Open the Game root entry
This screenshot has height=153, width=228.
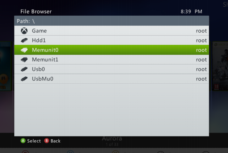(112, 31)
